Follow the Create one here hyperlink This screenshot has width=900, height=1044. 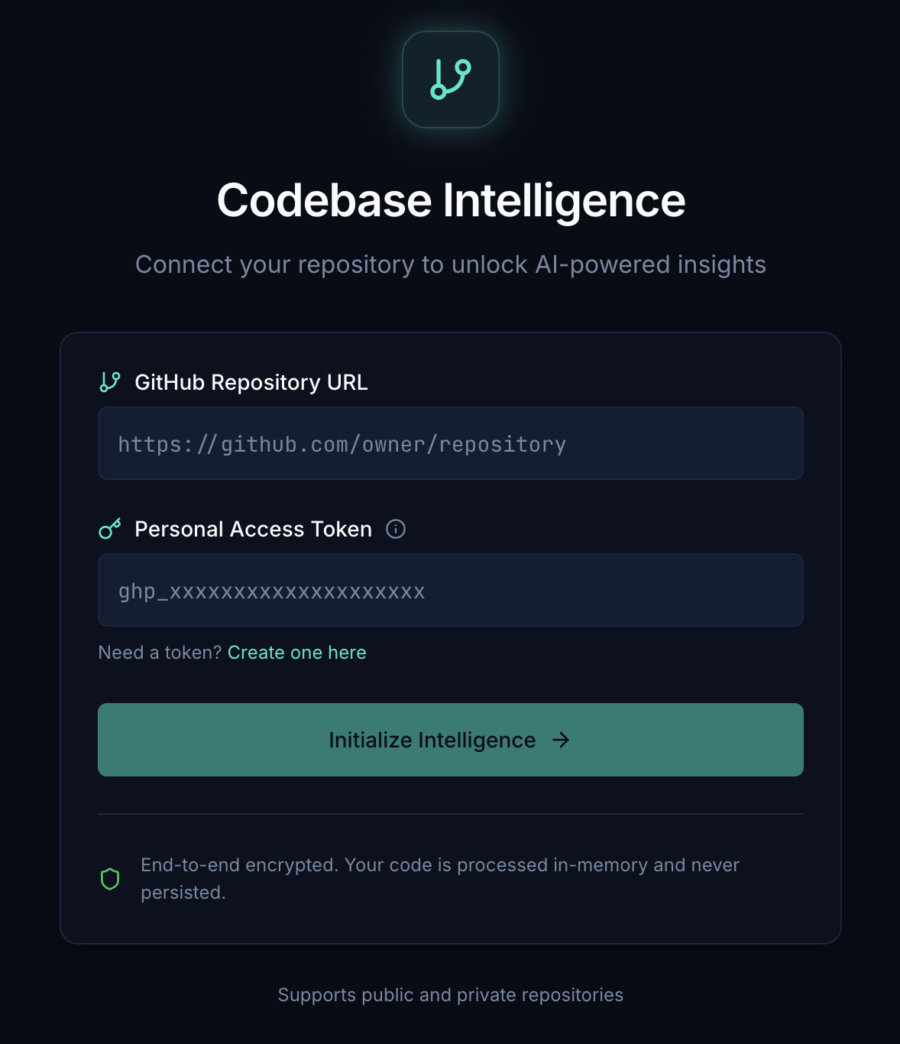[296, 653]
